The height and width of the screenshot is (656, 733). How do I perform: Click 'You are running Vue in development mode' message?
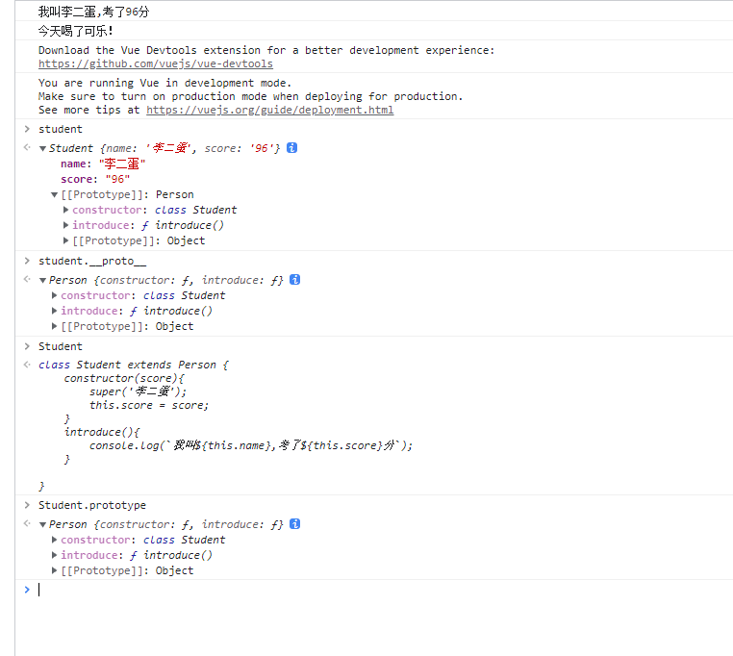pyautogui.click(x=165, y=83)
